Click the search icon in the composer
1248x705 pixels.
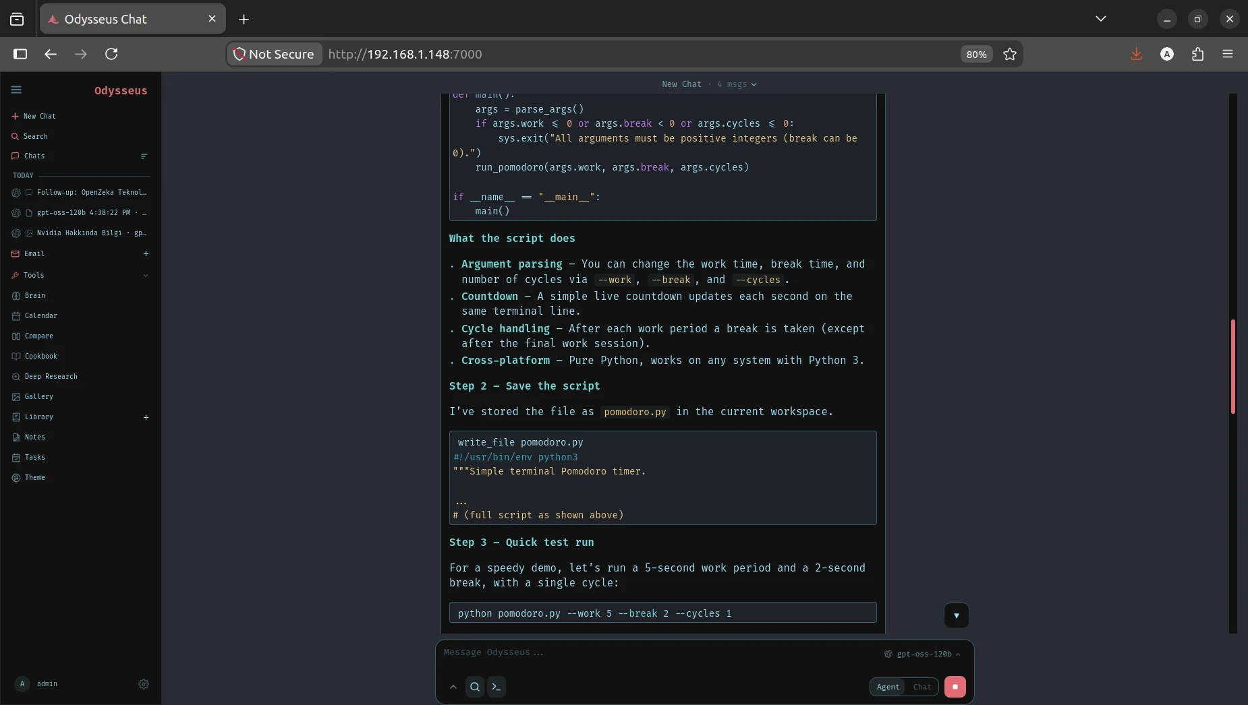(x=475, y=687)
